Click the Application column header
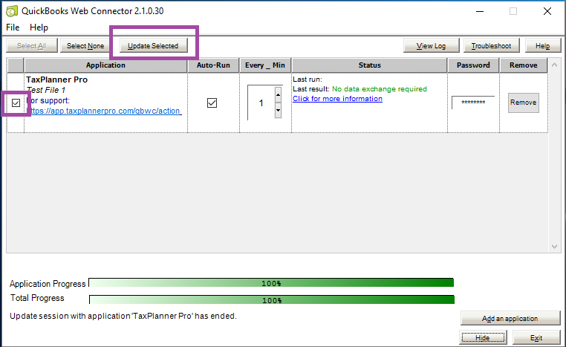This screenshot has width=566, height=347. (x=105, y=65)
